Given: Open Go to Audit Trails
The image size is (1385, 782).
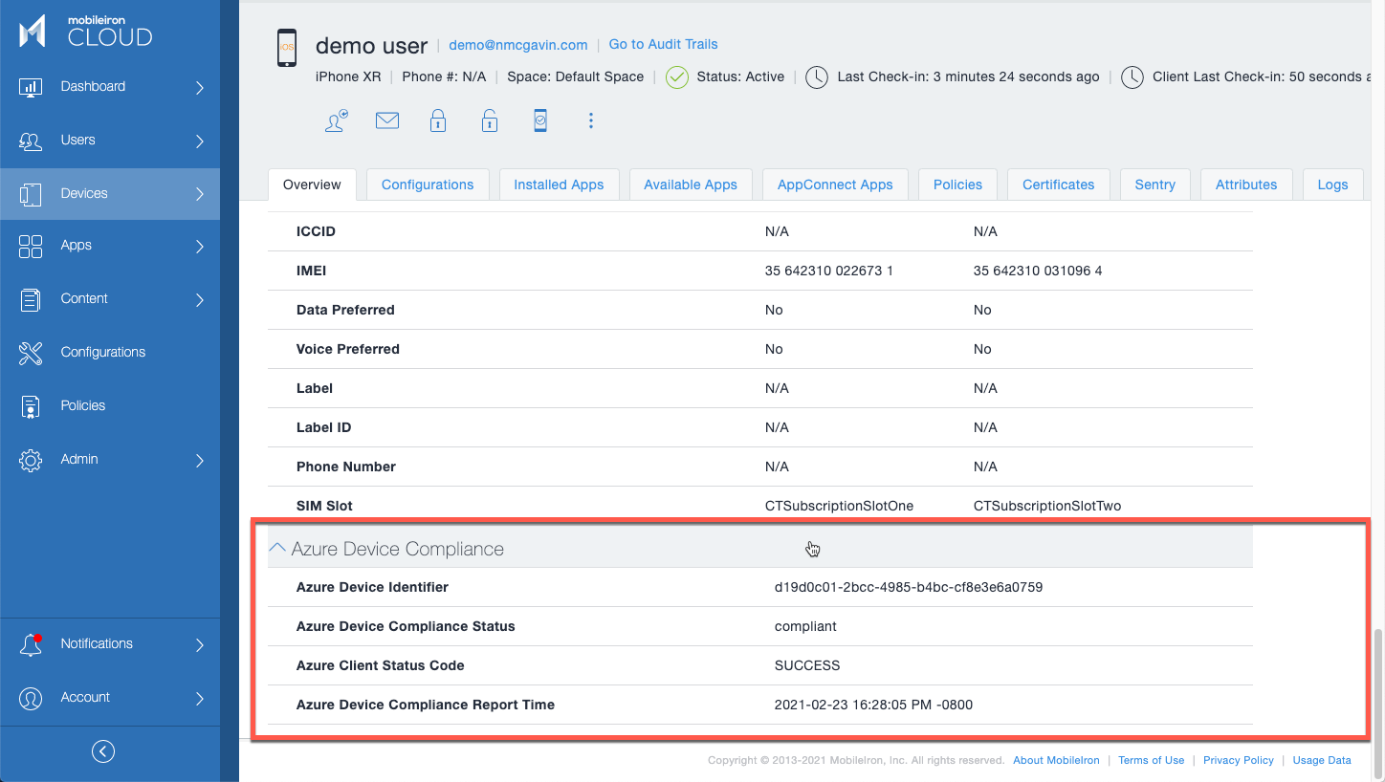Looking at the screenshot, I should [x=663, y=44].
